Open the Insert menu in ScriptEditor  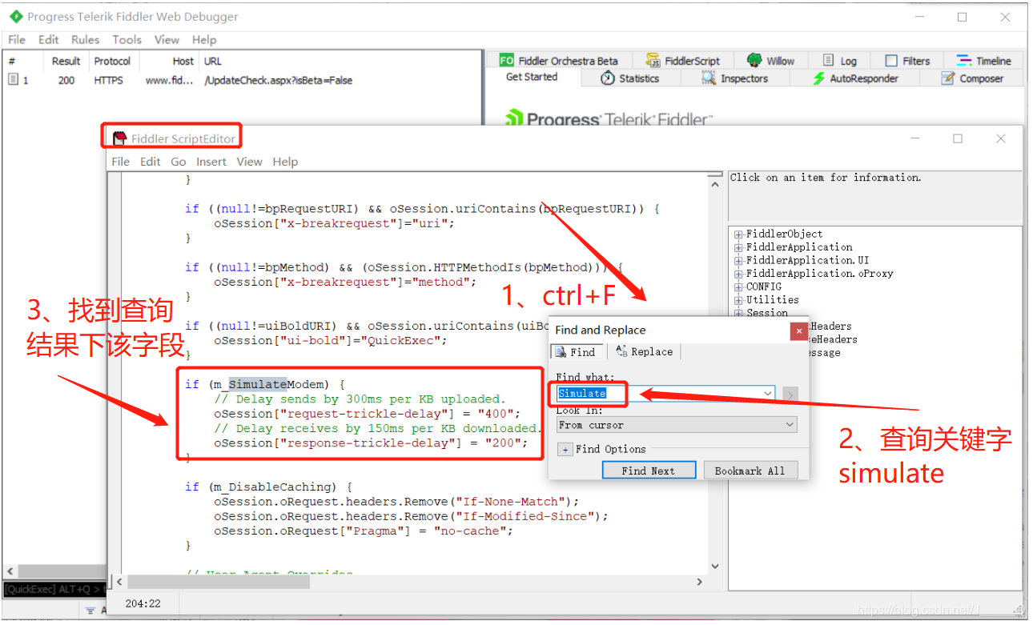point(211,161)
